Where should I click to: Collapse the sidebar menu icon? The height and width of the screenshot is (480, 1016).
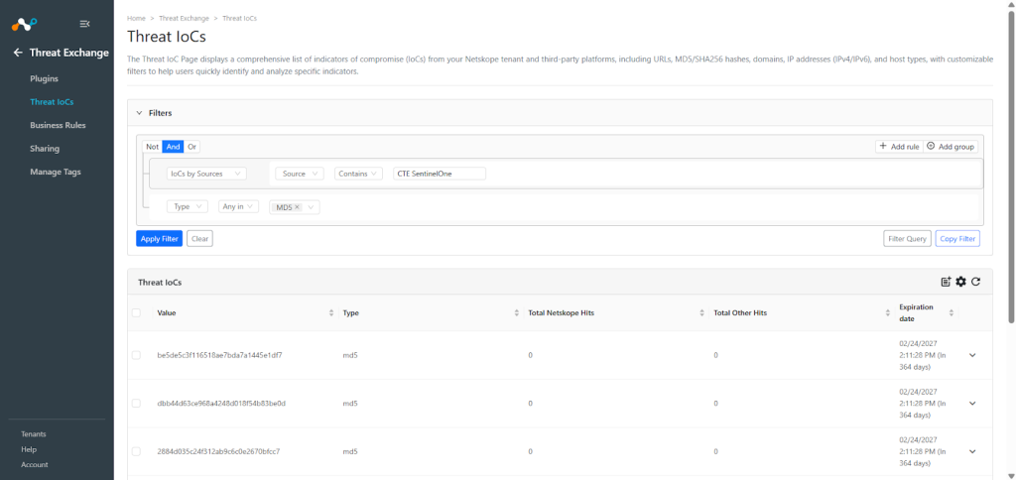click(x=84, y=24)
